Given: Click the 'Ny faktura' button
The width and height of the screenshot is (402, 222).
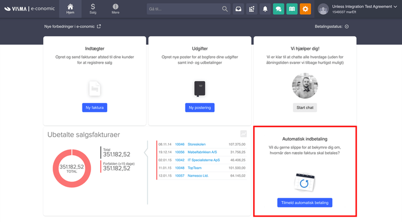Looking at the screenshot, I should point(95,107).
